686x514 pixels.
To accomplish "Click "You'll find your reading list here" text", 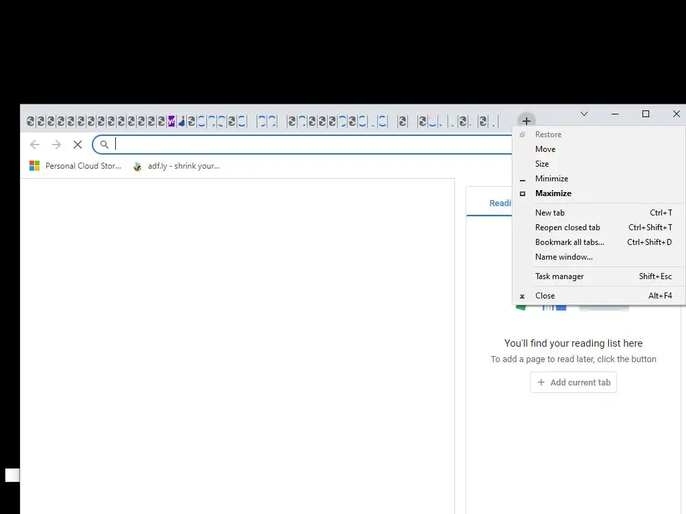I will click(573, 343).
